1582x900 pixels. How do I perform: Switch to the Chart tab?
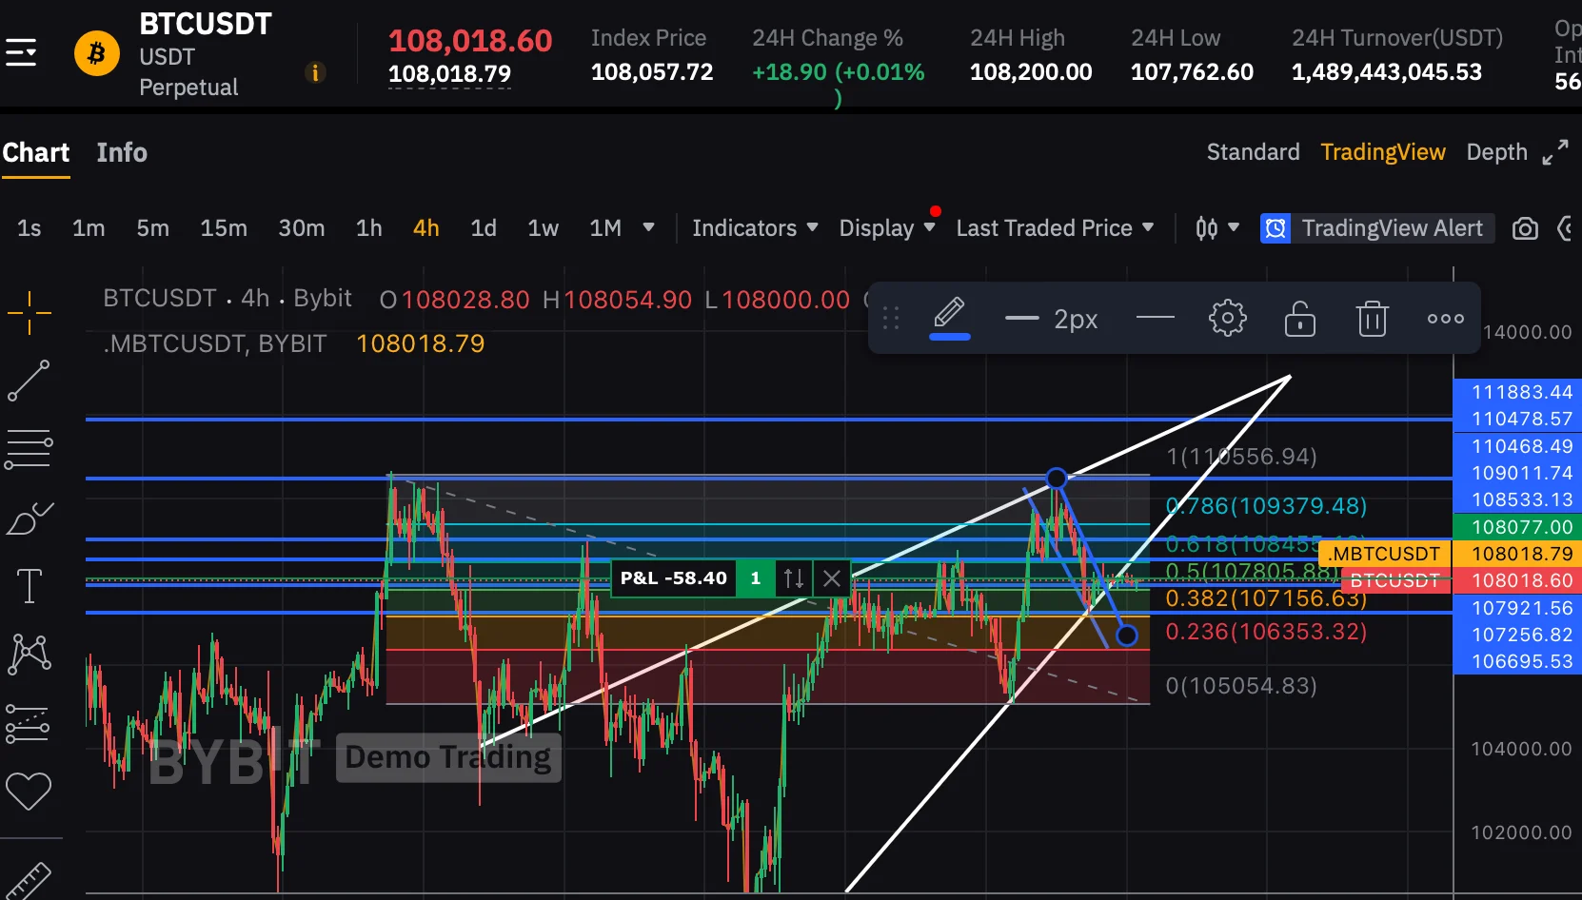(x=36, y=152)
